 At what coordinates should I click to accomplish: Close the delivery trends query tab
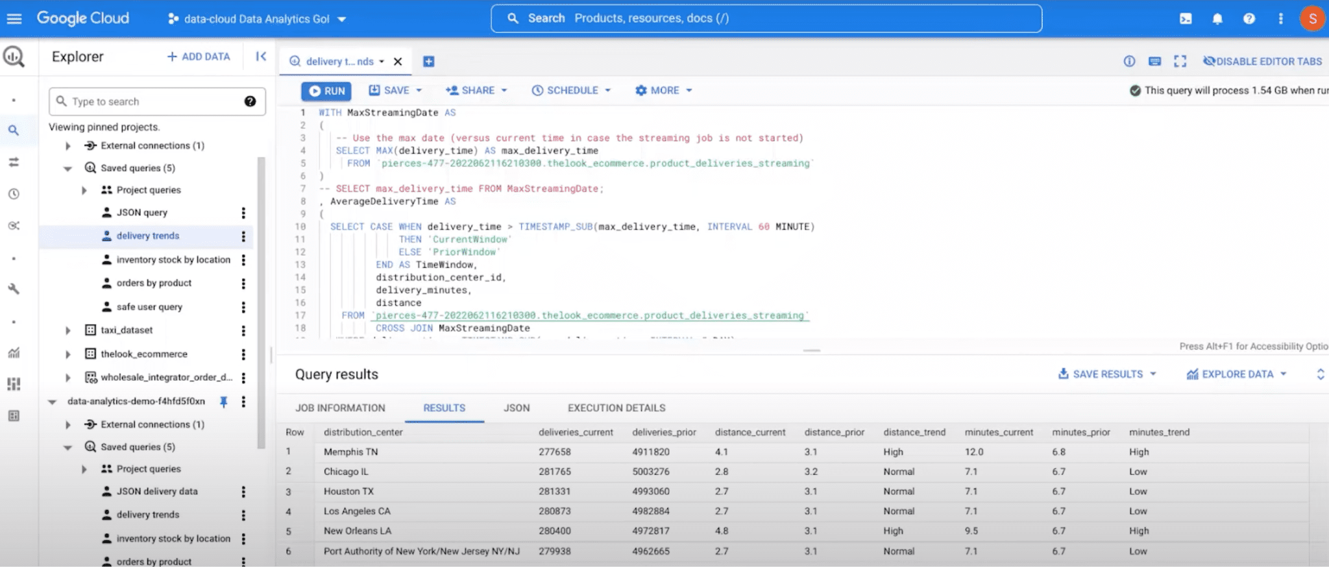point(398,62)
